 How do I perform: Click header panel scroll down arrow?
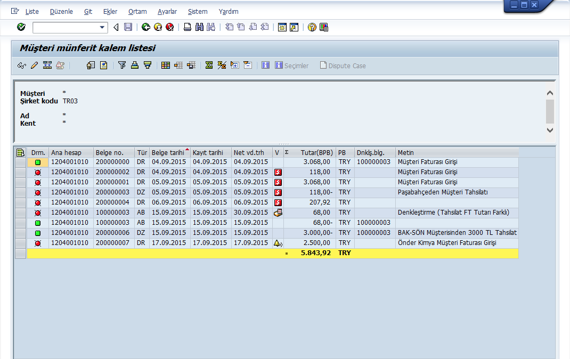click(x=550, y=130)
